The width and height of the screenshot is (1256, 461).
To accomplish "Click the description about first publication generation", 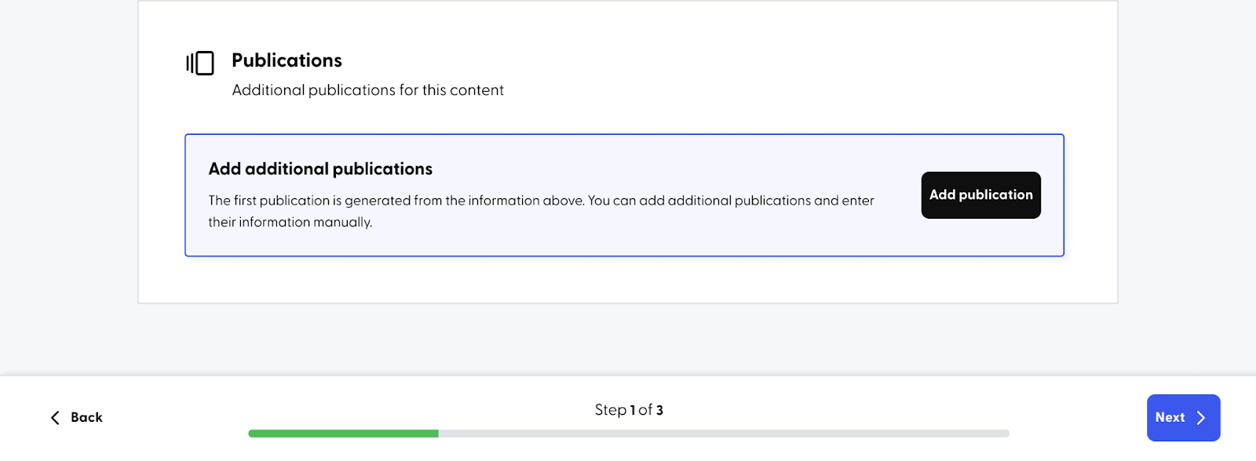I will [x=541, y=211].
